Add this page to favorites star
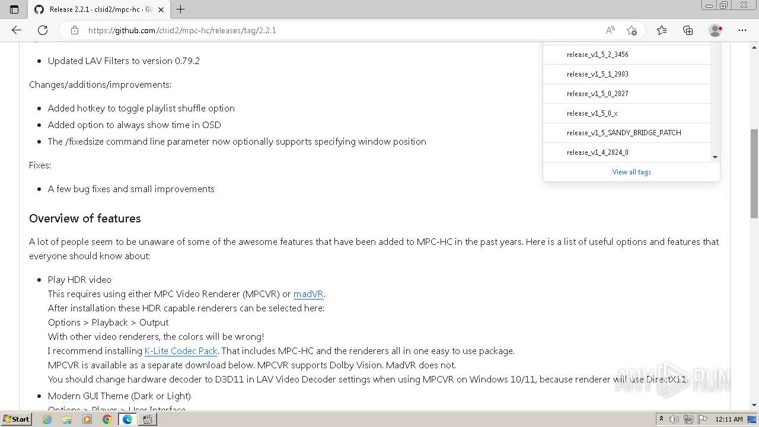Image resolution: width=759 pixels, height=427 pixels. [632, 30]
